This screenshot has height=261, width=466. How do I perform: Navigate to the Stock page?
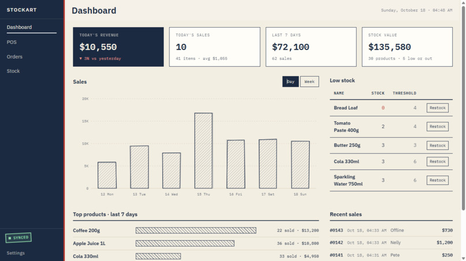tap(13, 71)
